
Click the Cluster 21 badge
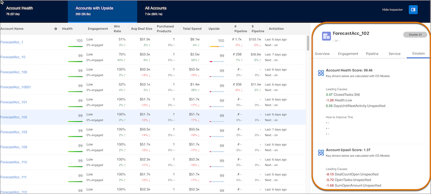click(415, 34)
